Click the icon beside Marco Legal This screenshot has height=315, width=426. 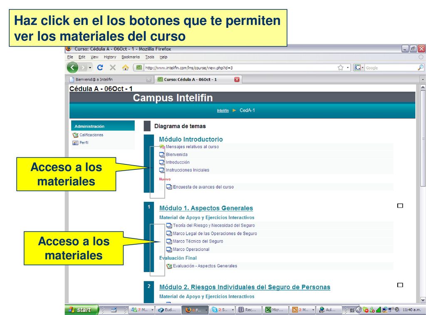(x=169, y=233)
